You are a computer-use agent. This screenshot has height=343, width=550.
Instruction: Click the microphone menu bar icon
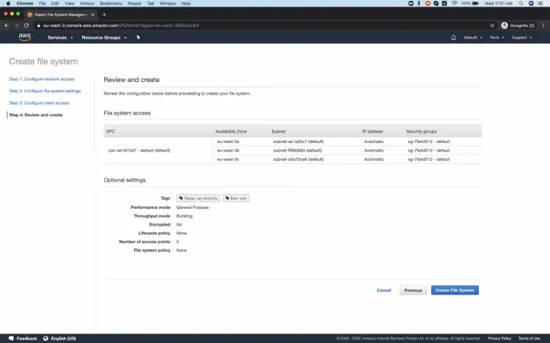click(419, 3)
